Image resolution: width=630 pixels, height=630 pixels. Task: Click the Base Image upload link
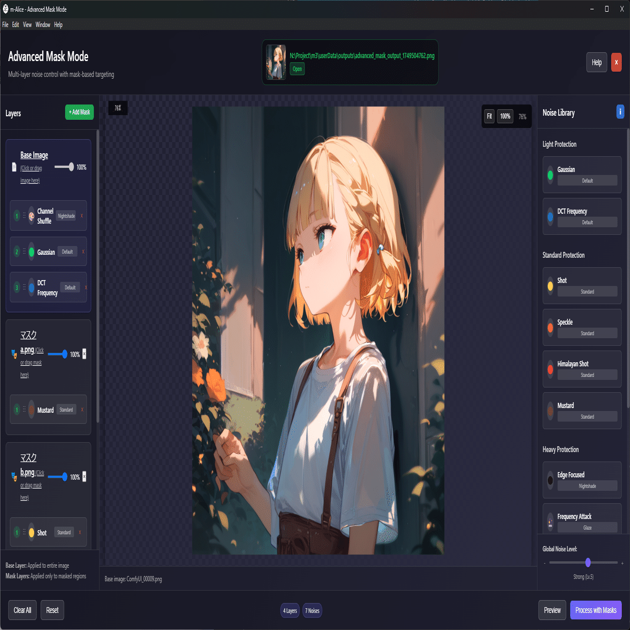[33, 167]
